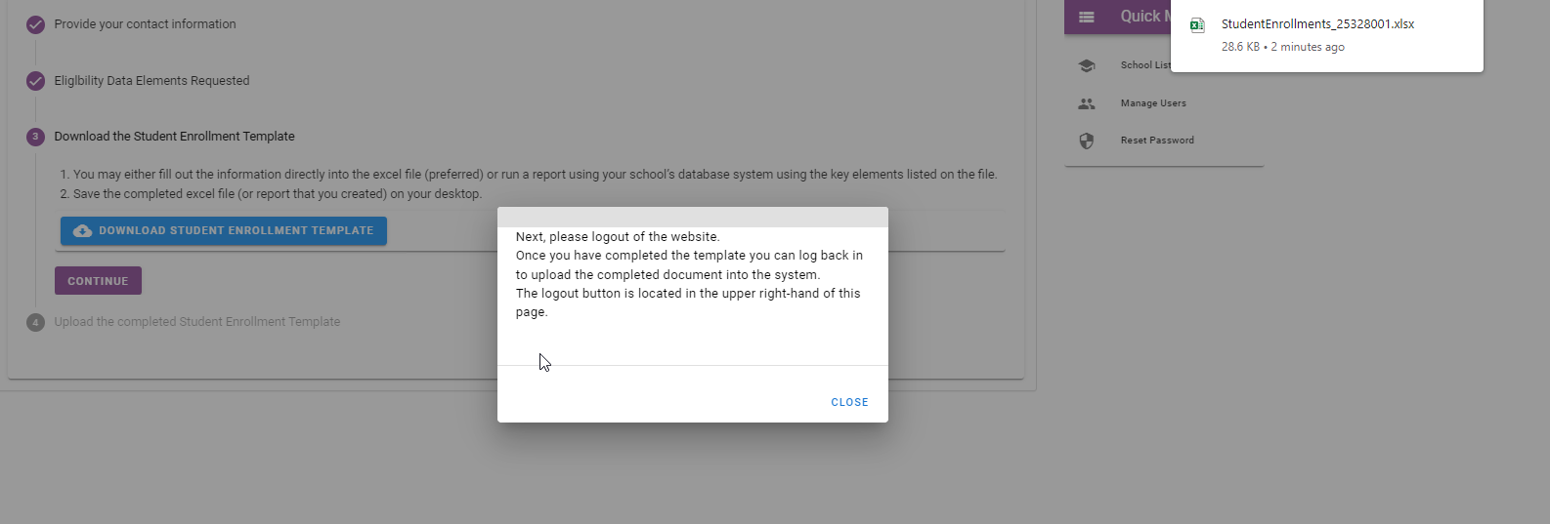The height and width of the screenshot is (524, 1550).
Task: Open the "Upload the completed Student Enrollment Template" step
Action: (x=197, y=322)
